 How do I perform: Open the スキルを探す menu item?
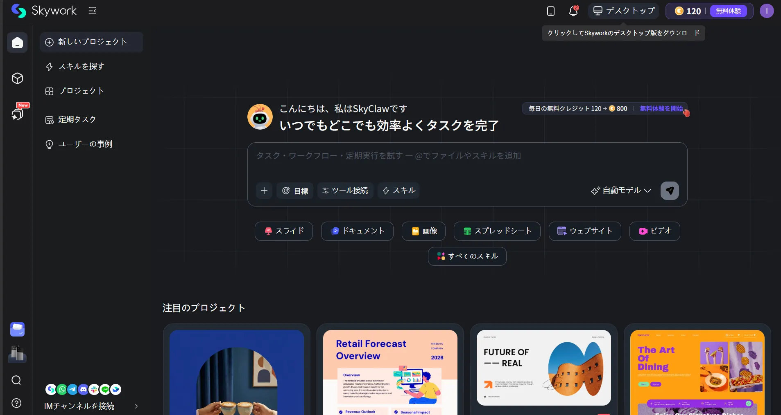tap(91, 66)
